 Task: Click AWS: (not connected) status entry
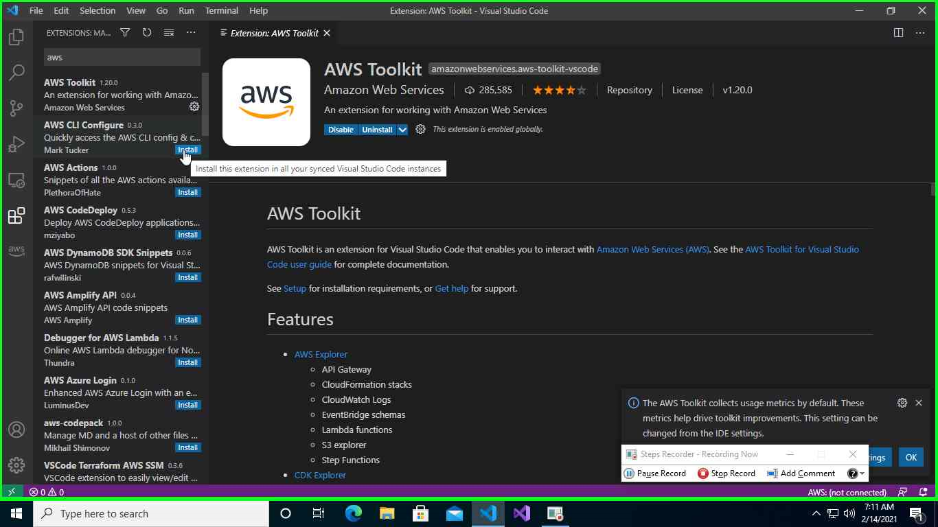coord(847,492)
